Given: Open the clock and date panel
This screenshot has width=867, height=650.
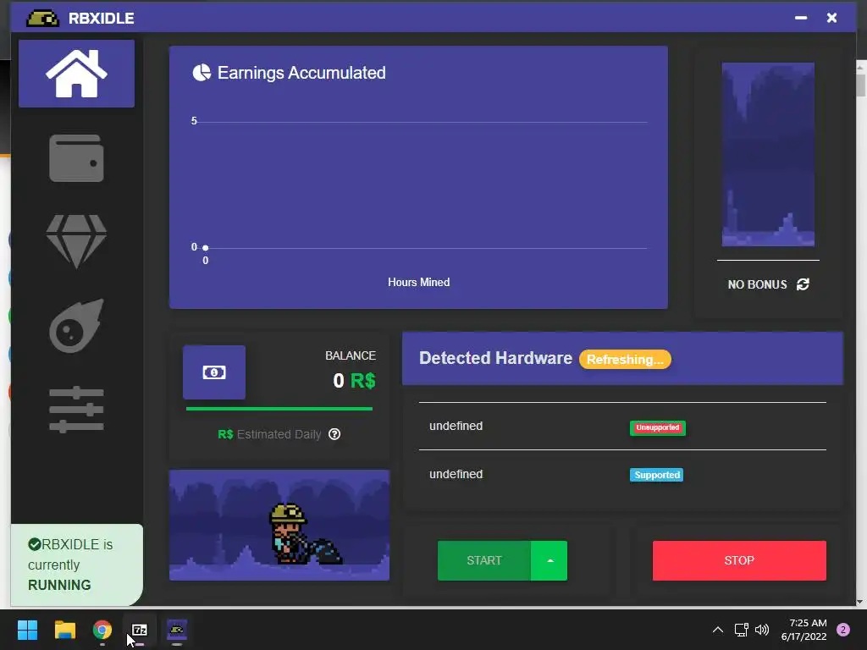Looking at the screenshot, I should click(x=804, y=630).
